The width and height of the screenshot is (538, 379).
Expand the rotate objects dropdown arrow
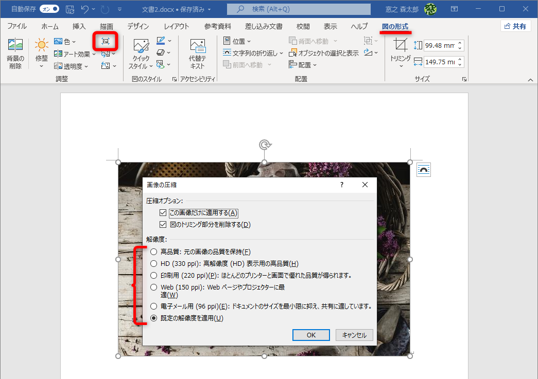[376, 52]
